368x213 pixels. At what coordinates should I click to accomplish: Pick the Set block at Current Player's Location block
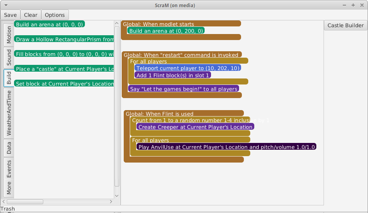(64, 84)
